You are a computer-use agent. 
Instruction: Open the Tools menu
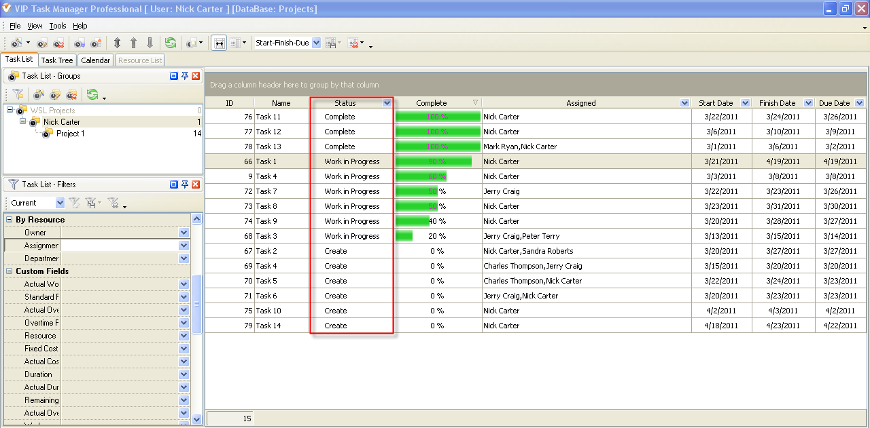[x=58, y=26]
